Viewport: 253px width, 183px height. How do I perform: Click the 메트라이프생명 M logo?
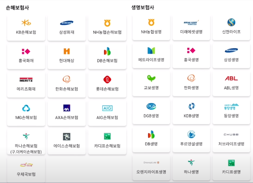click(151, 50)
